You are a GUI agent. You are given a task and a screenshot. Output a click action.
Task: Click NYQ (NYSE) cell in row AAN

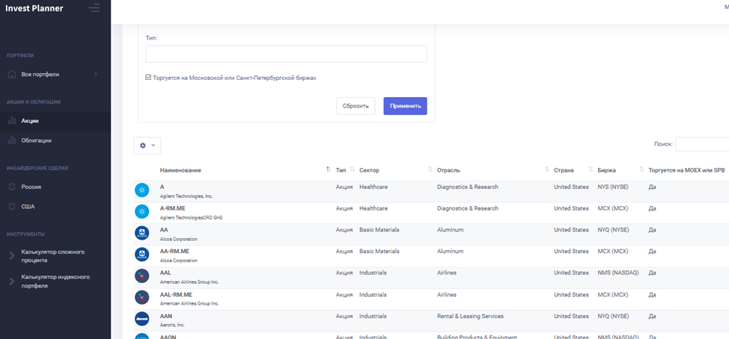tap(613, 317)
